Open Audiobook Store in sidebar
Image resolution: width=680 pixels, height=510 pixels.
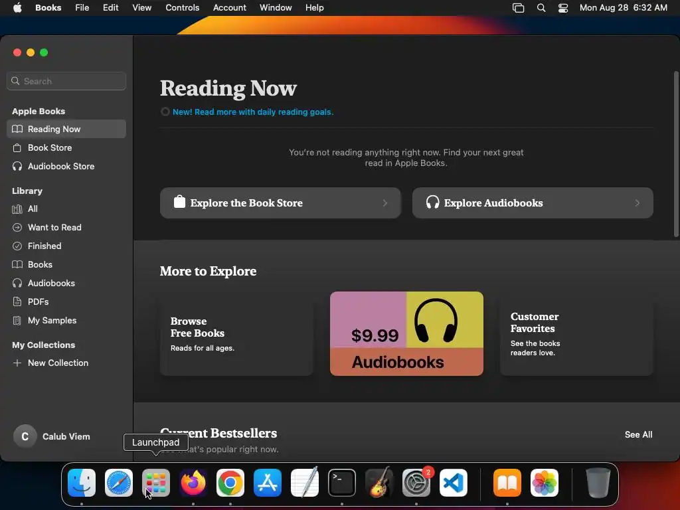pos(66,166)
